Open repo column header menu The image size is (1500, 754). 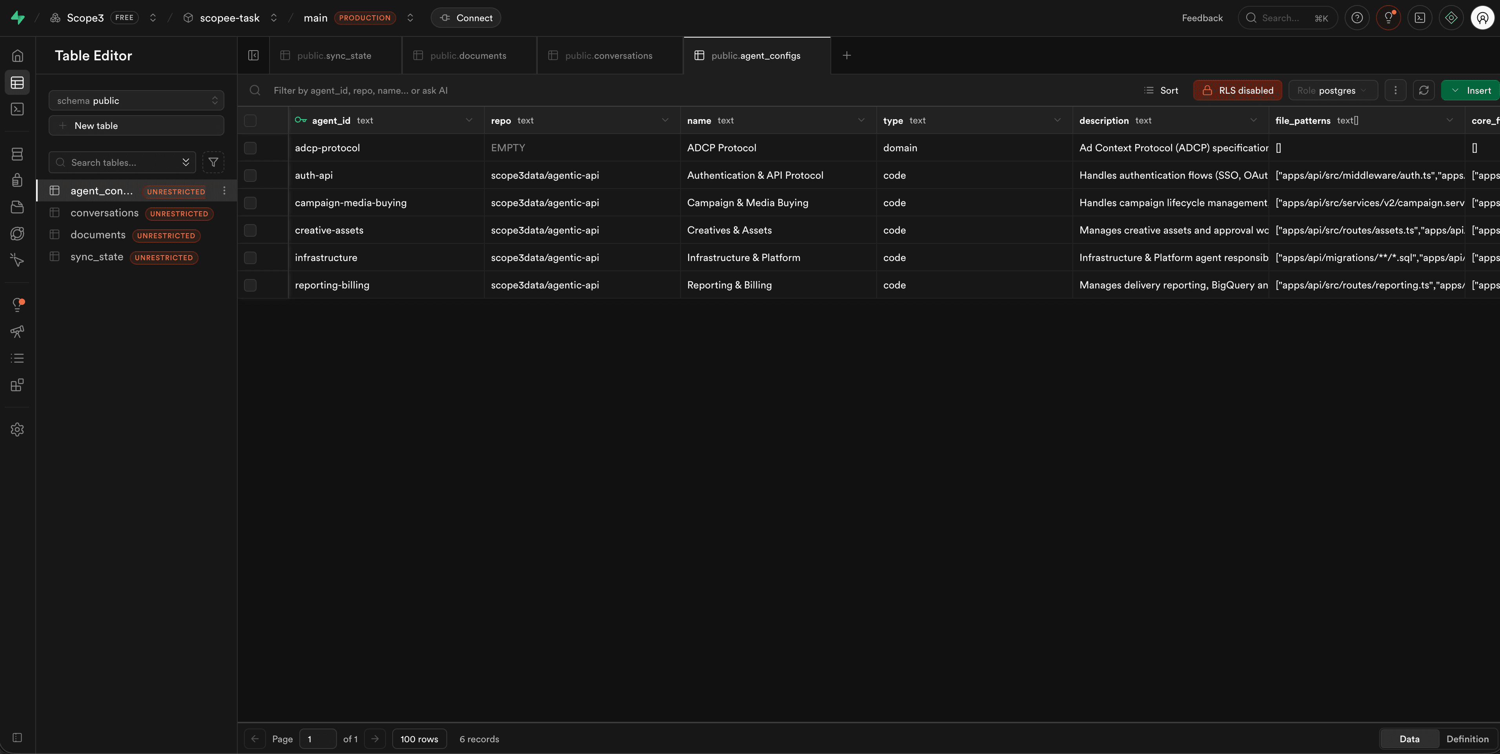[665, 120]
